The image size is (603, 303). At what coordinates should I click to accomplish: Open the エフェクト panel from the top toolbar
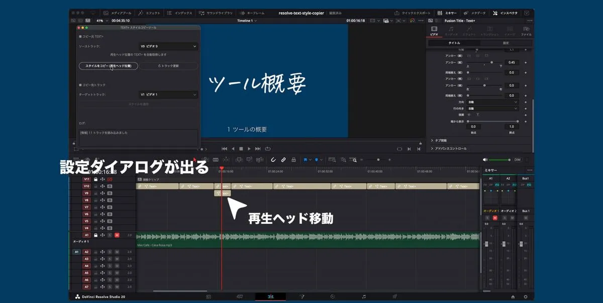149,13
